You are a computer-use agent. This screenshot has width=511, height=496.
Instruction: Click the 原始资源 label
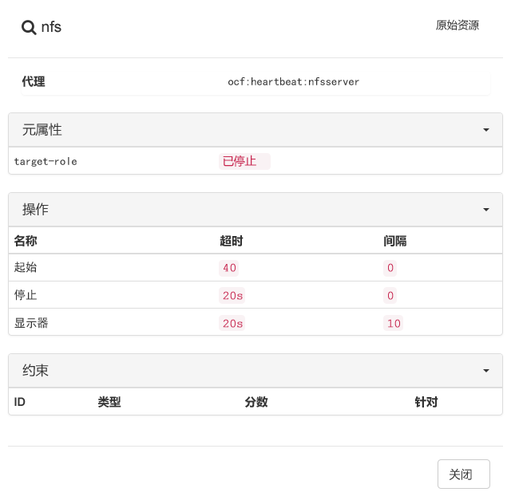point(458,26)
